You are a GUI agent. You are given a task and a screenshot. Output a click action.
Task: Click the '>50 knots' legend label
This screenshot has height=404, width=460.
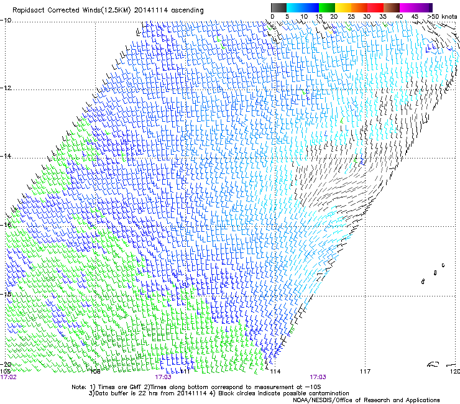click(442, 17)
